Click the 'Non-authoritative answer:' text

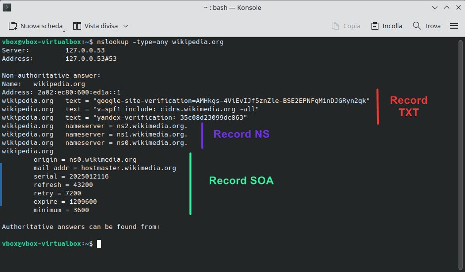point(51,76)
